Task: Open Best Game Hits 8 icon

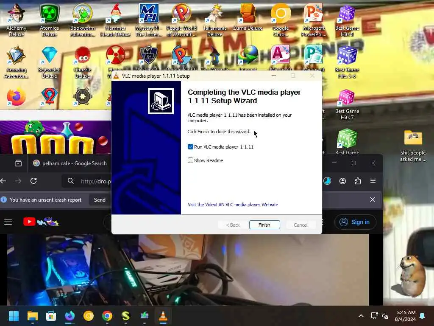Action: pyautogui.click(x=347, y=20)
